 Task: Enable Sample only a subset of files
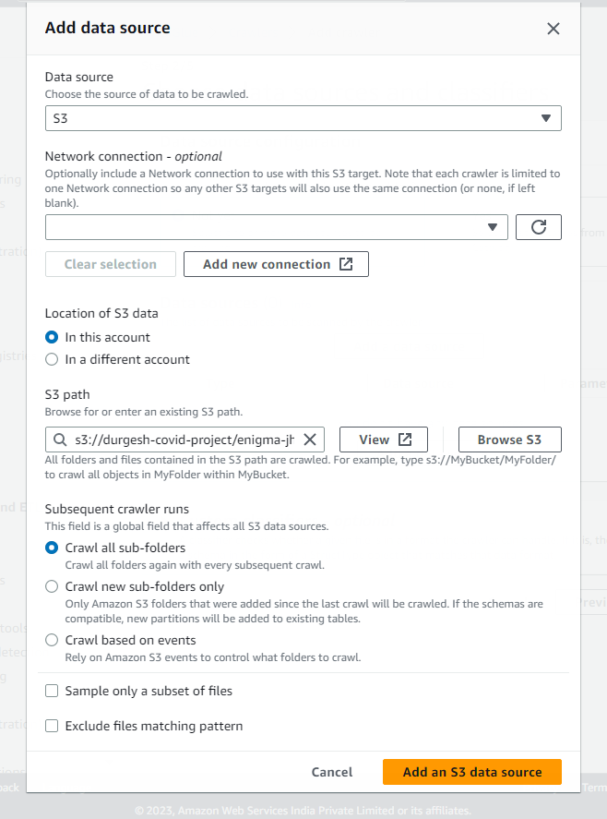[x=52, y=691]
